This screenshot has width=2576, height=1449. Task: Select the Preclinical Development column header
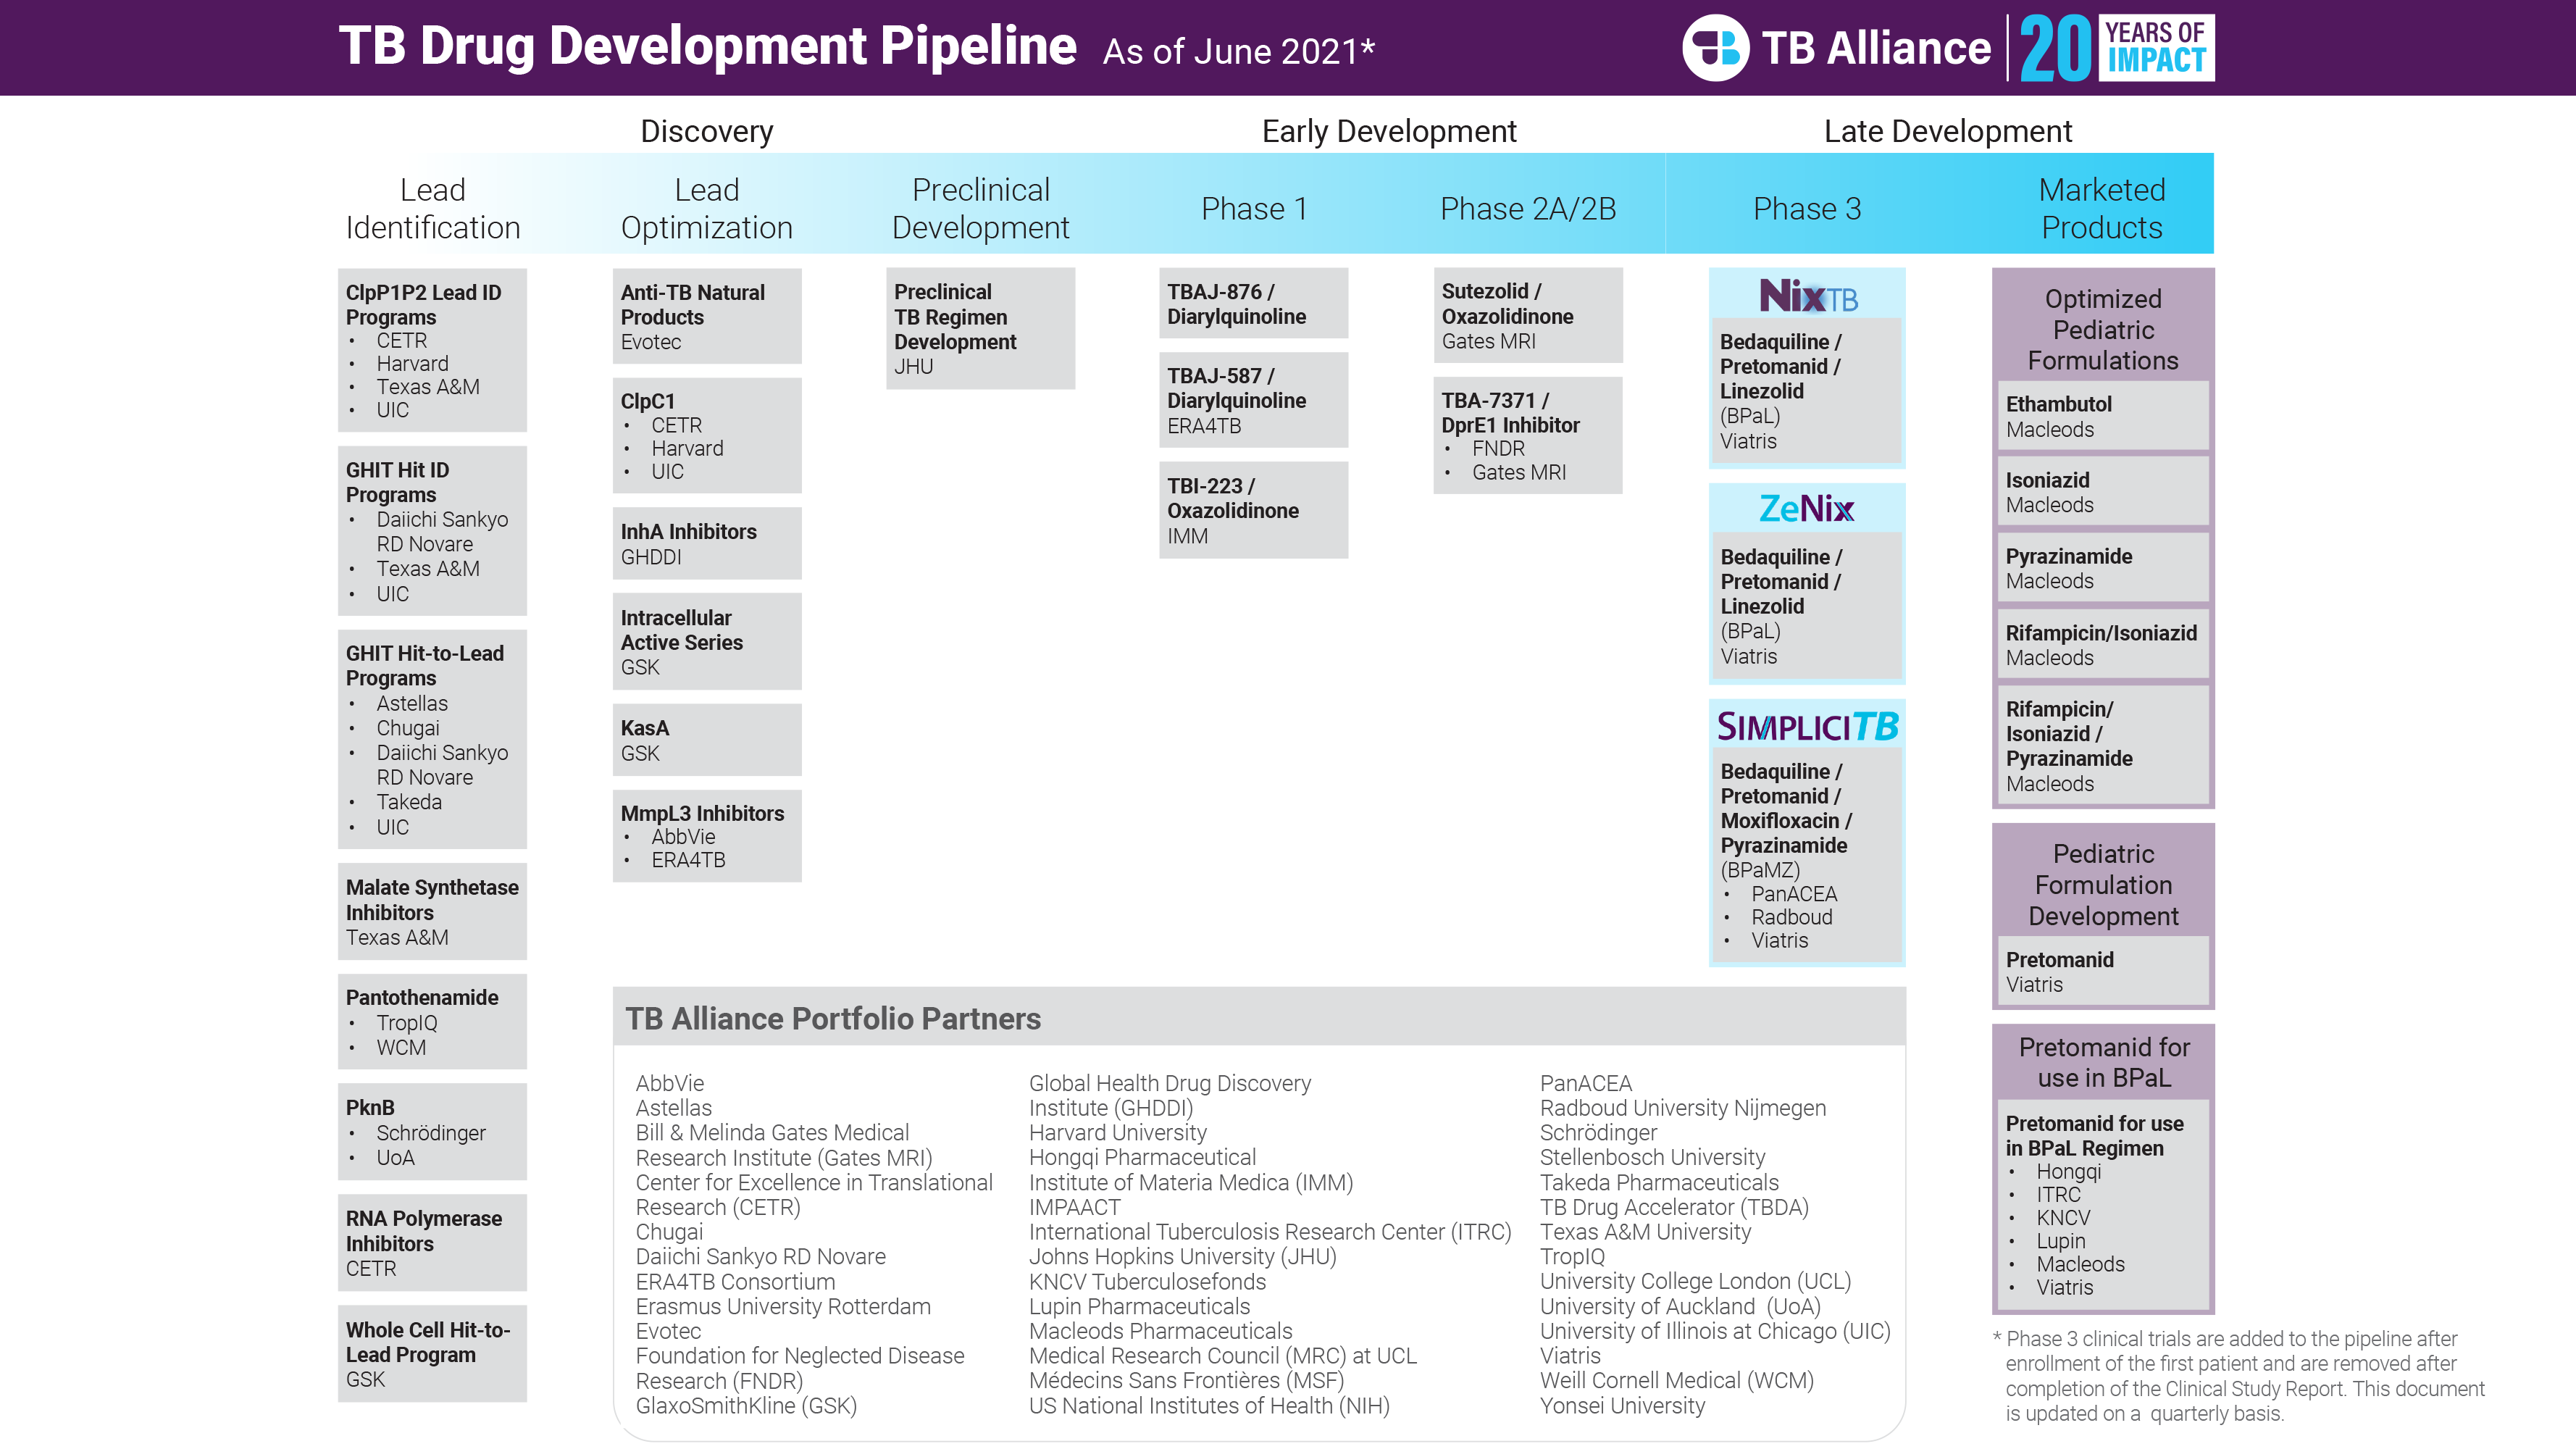click(981, 208)
